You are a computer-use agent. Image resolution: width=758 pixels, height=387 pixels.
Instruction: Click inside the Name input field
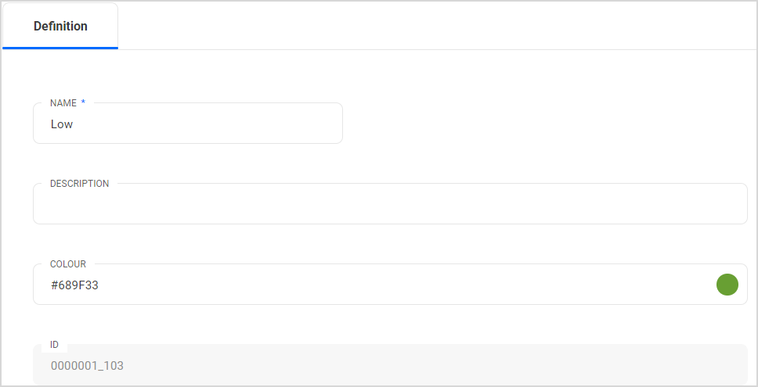[188, 124]
